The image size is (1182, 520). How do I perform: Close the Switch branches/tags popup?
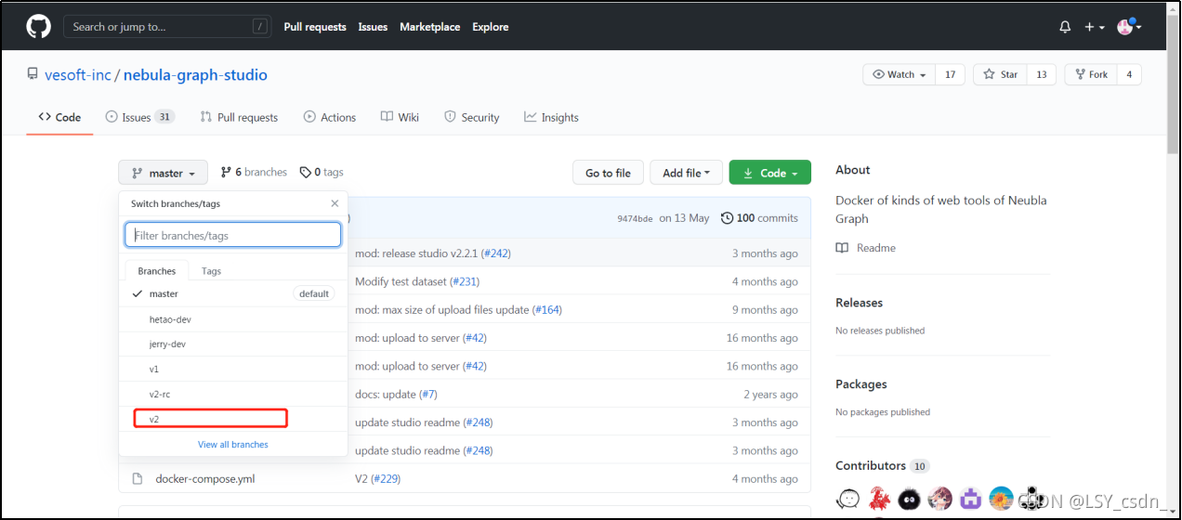[x=335, y=203]
